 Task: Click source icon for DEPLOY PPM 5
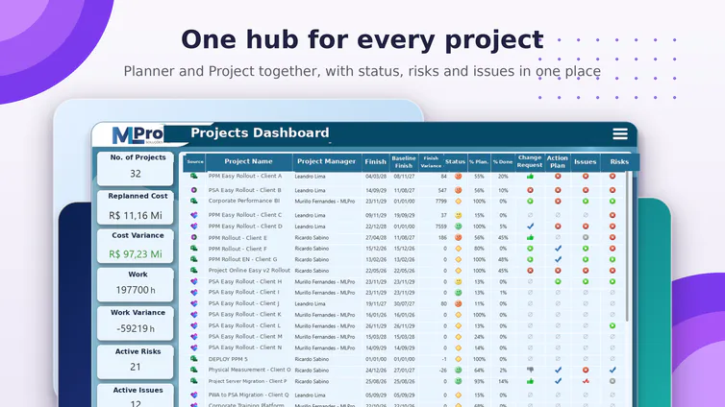[193, 359]
